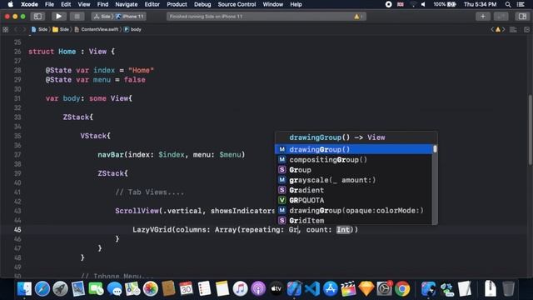The image size is (533, 300).
Task: Toggle the inspectors panel on the right
Action: (522, 17)
